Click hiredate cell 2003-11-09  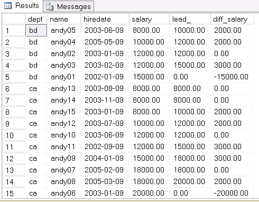point(104,100)
